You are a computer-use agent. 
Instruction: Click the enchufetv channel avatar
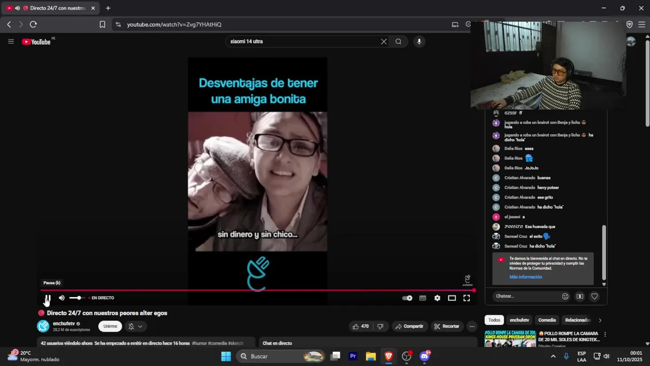(x=43, y=326)
